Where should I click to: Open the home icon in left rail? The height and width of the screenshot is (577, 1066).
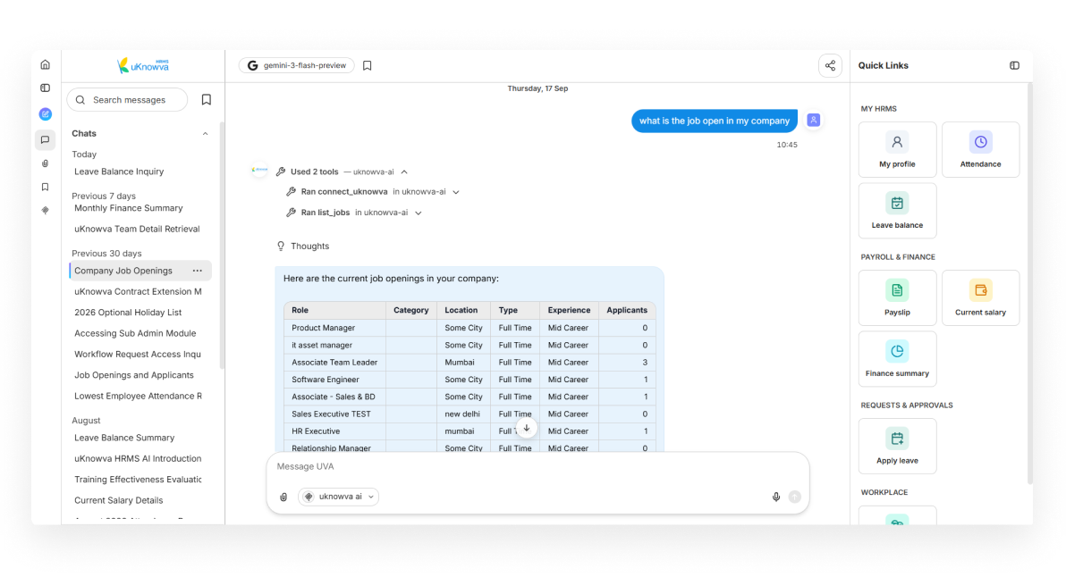coord(45,64)
